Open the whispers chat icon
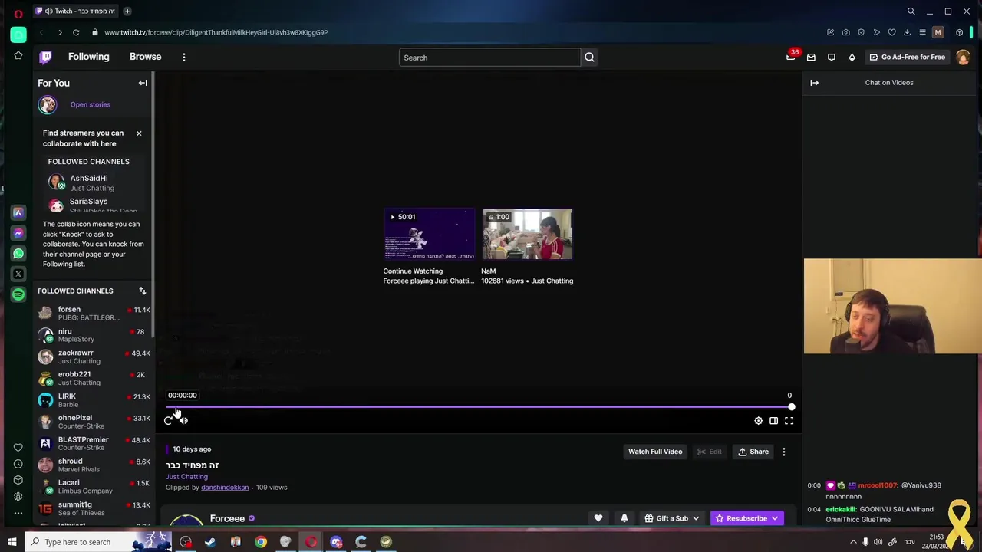The height and width of the screenshot is (552, 982). pyautogui.click(x=831, y=57)
